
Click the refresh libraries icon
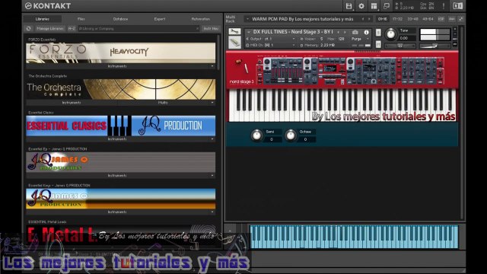point(29,28)
